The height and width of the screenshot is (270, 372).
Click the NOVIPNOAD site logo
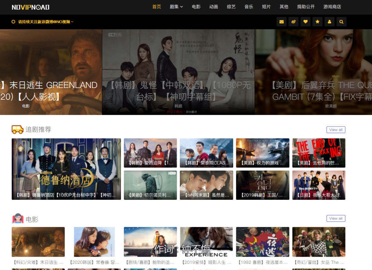coord(31,7)
